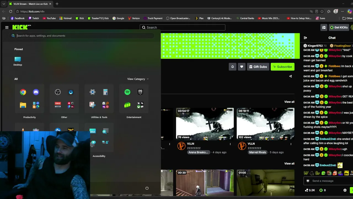This screenshot has width=353, height=199.
Task: Click the Get KICKs button
Action: (x=339, y=27)
